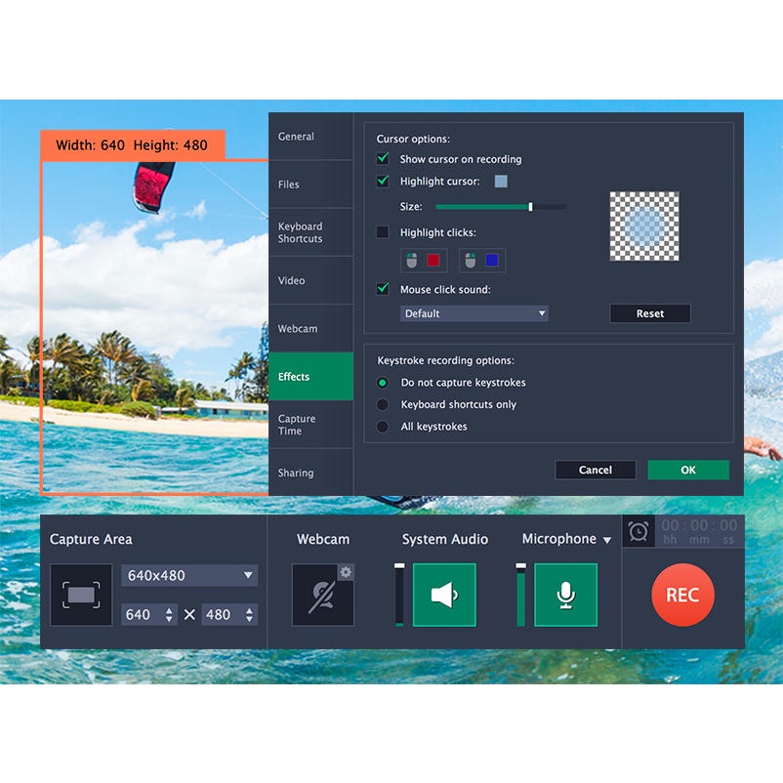Toggle the microphone recording icon

pos(565,595)
